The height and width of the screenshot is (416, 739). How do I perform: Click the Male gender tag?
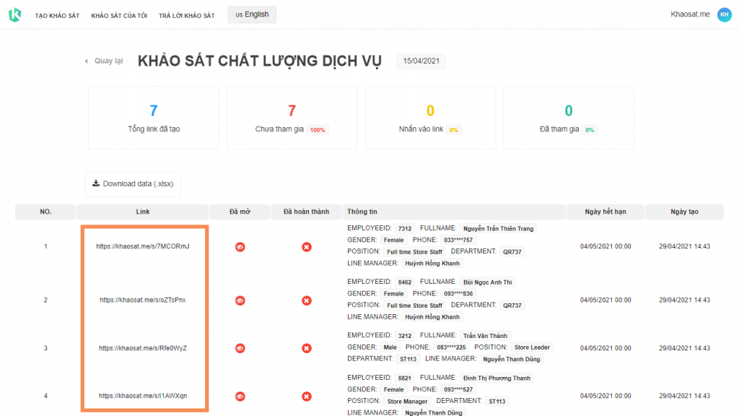pos(390,347)
